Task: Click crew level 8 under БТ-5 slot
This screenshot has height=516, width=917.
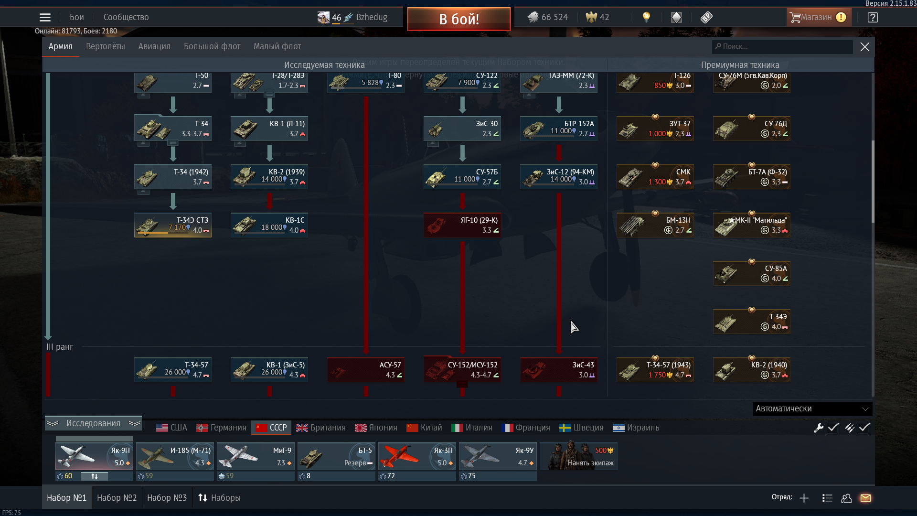Action: (x=305, y=476)
